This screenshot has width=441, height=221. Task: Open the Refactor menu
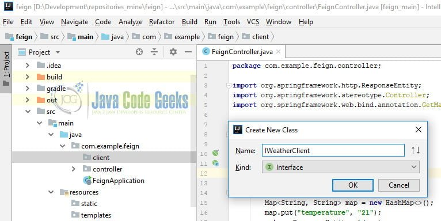162,22
